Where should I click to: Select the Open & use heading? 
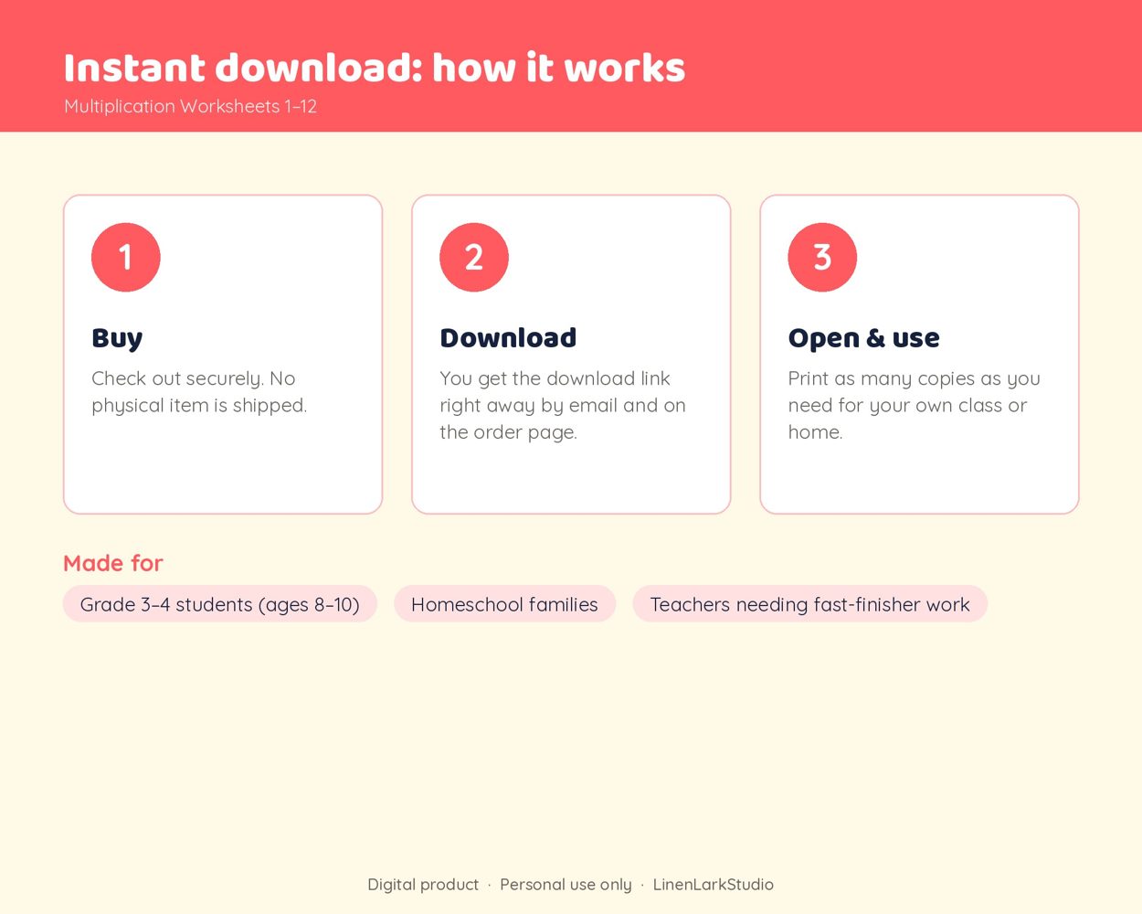(x=863, y=338)
